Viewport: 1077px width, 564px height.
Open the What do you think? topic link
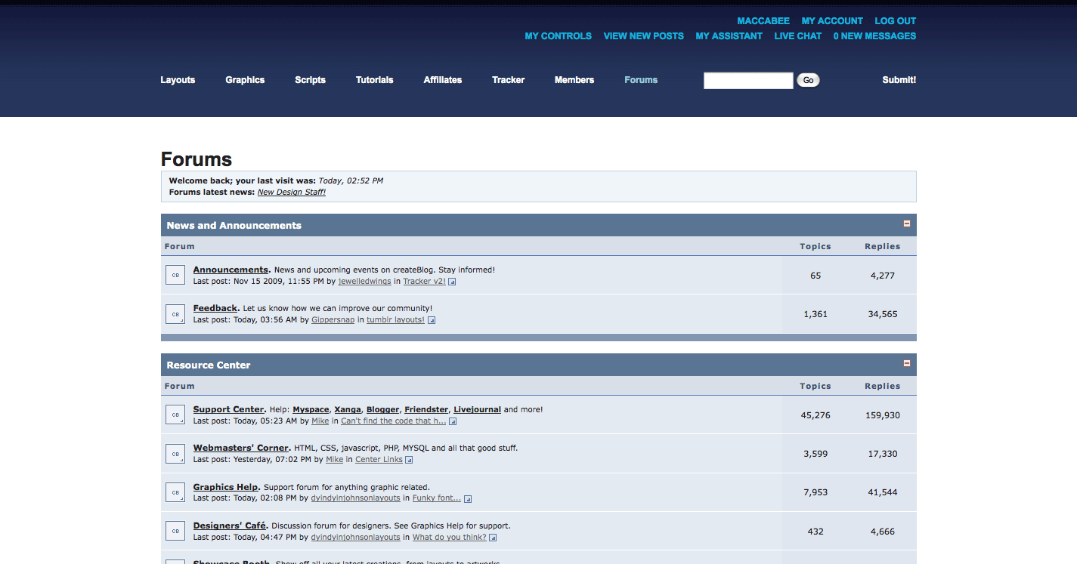click(450, 538)
